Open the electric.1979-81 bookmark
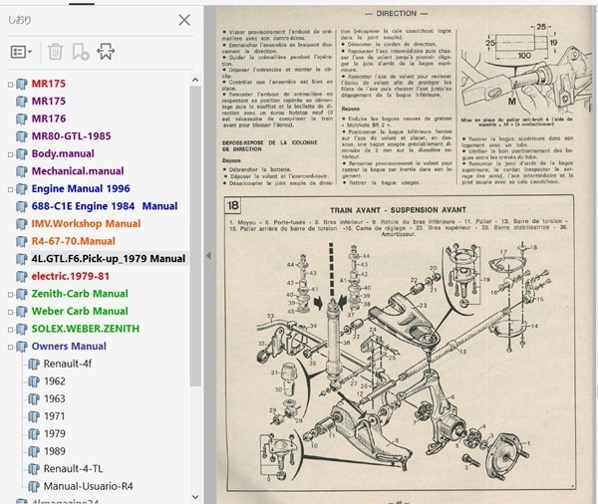This screenshot has width=598, height=504. 71,276
